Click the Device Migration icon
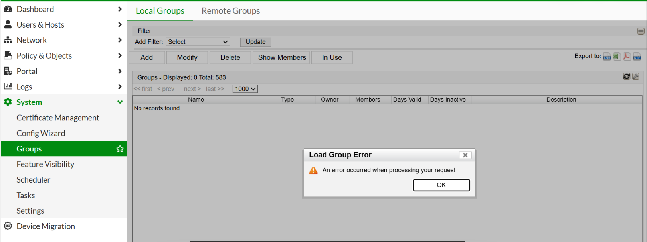 8,226
